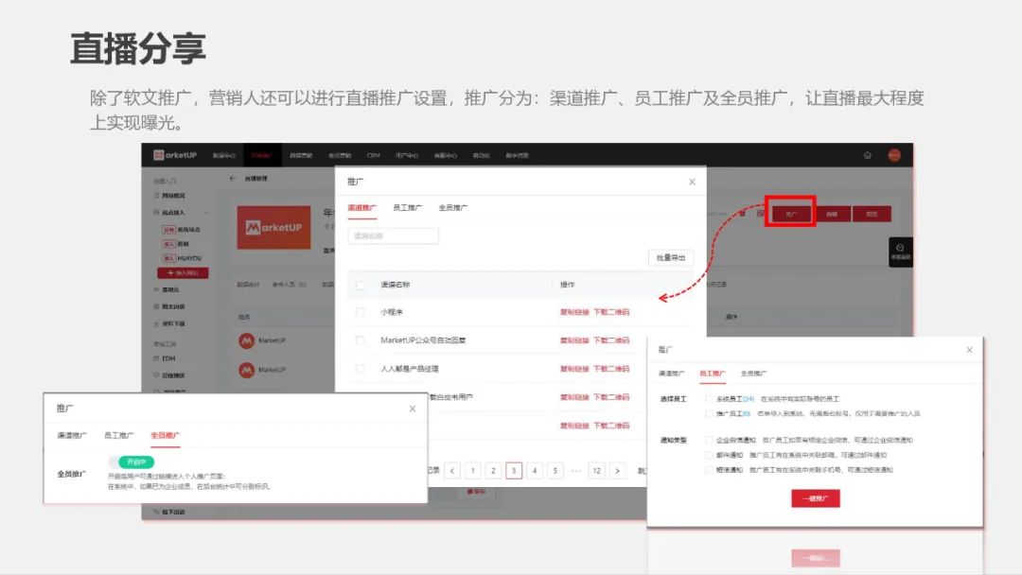Click the second MarketUP round avatar row
1022x575 pixels.
(246, 370)
